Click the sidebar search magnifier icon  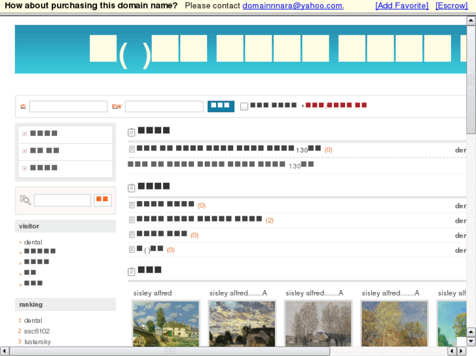[25, 201]
